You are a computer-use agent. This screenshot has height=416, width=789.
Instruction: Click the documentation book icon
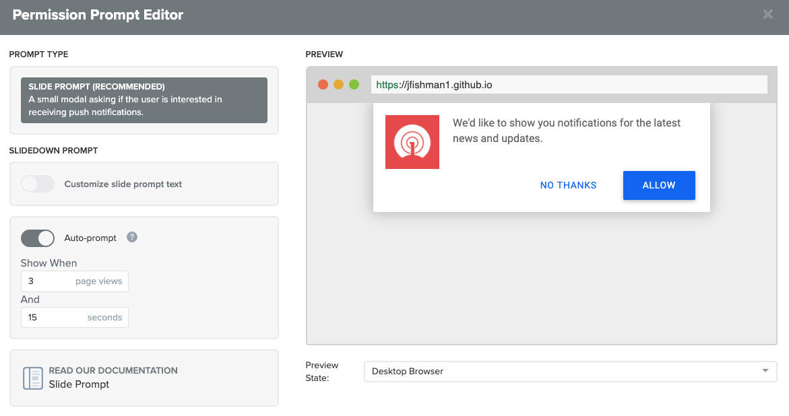tap(32, 378)
